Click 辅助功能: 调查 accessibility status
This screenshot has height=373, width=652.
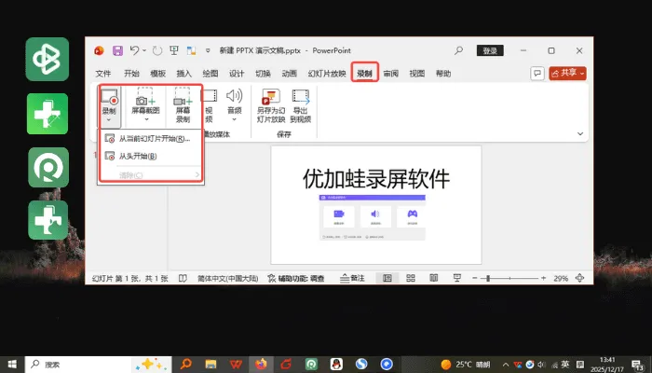click(x=295, y=278)
